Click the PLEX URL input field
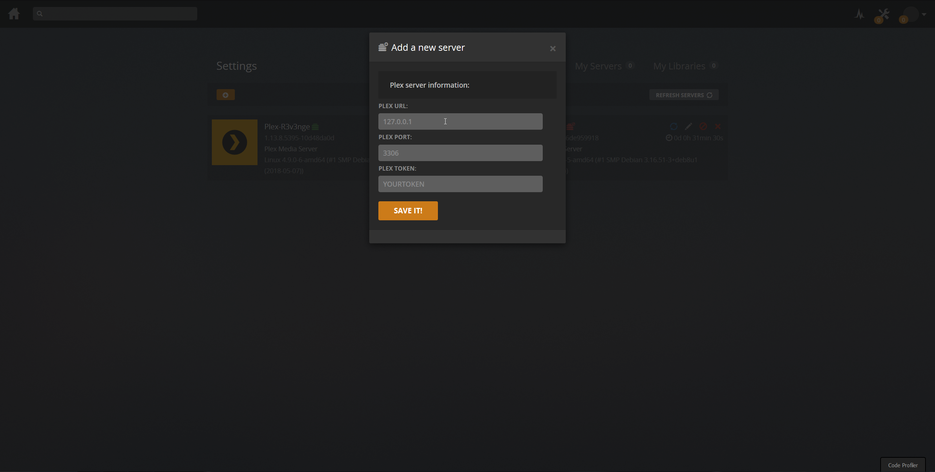 point(460,122)
